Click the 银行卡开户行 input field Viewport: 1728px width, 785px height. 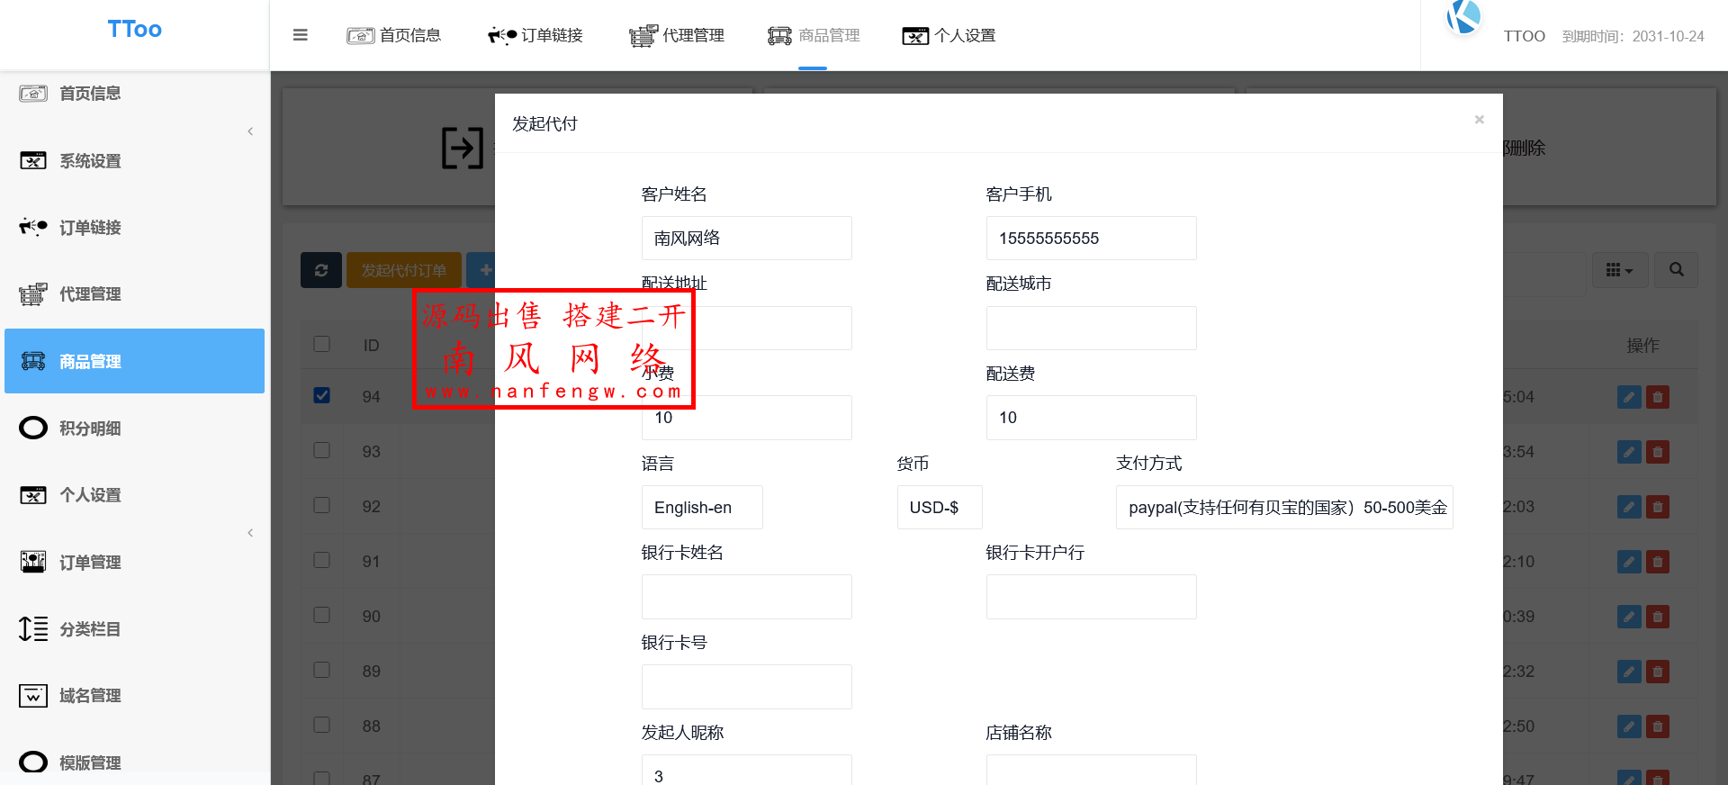click(x=1091, y=597)
